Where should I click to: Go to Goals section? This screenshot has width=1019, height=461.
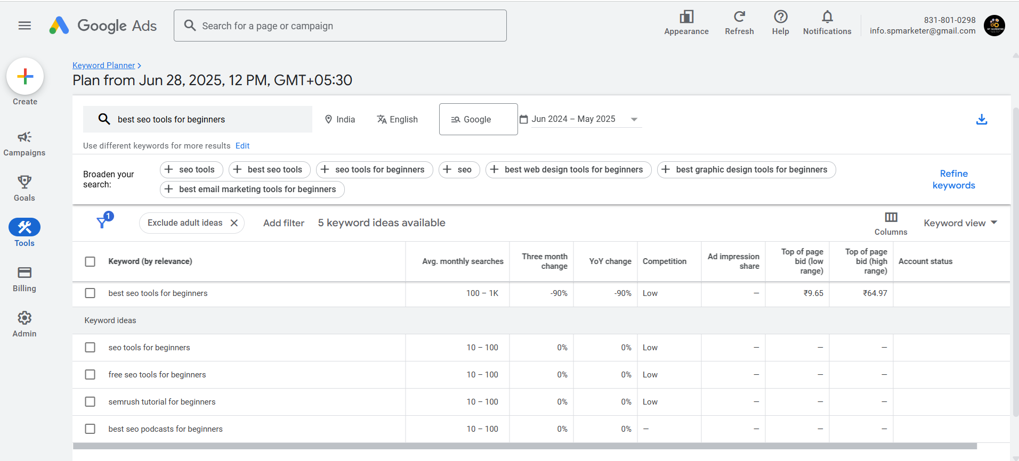[x=25, y=189]
